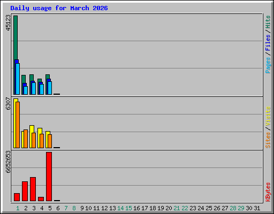This screenshot has height=214, width=274.
Task: Click the orange Sites bar for day 4
Action: [x=42, y=141]
